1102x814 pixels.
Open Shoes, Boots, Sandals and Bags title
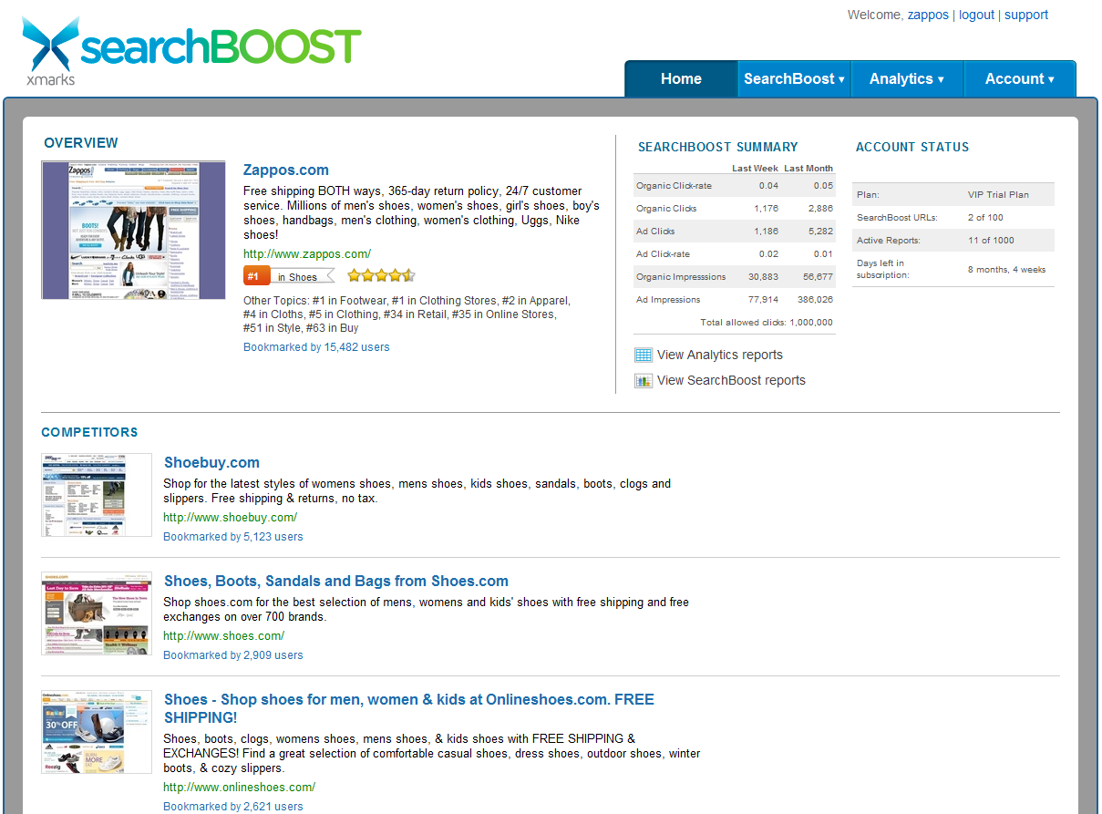click(x=336, y=582)
